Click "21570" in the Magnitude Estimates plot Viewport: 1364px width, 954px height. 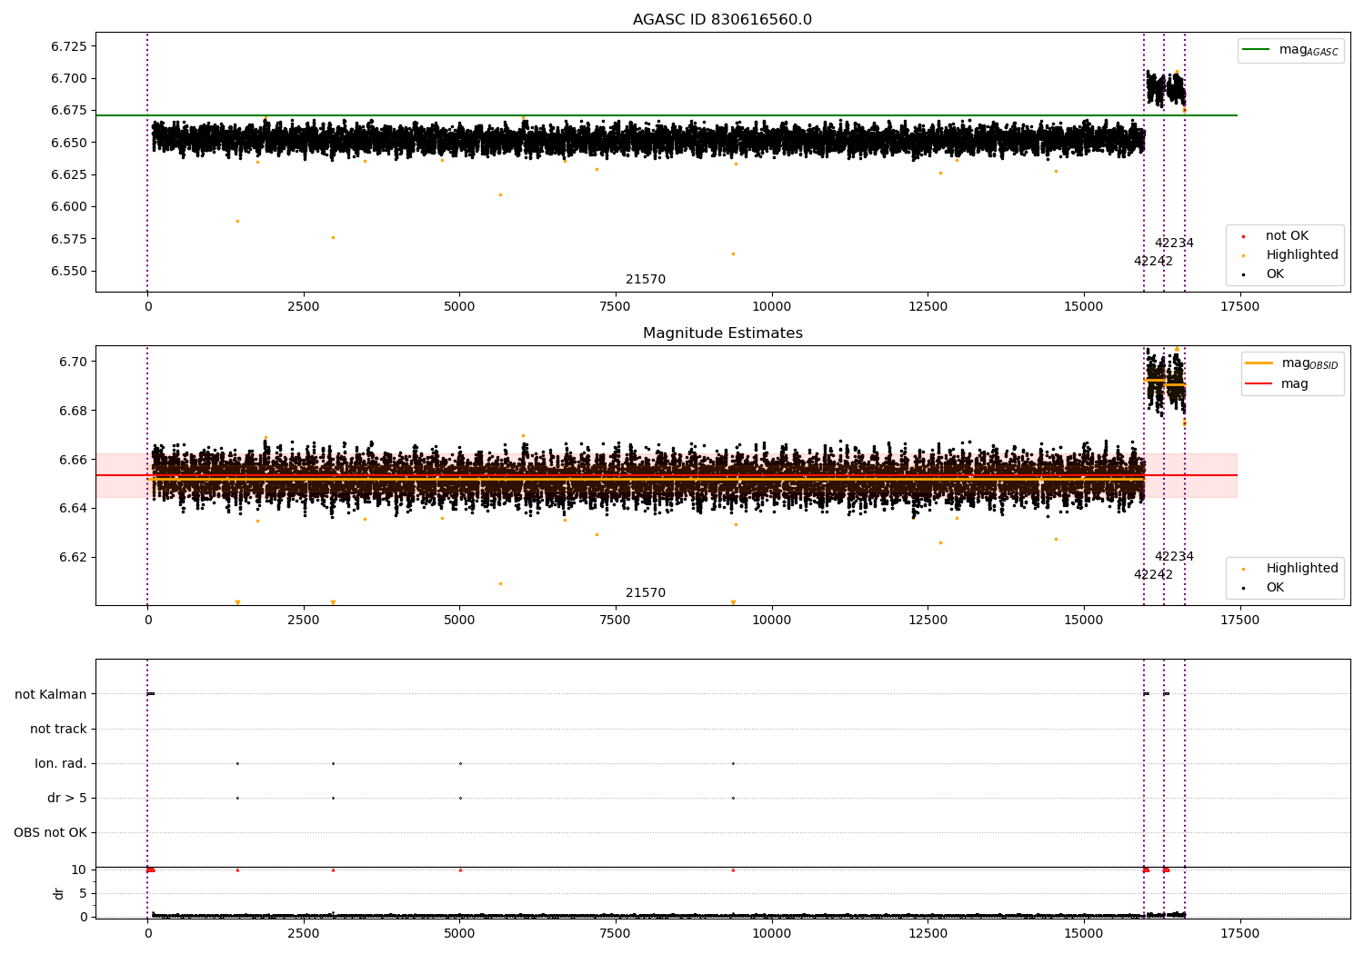point(646,593)
